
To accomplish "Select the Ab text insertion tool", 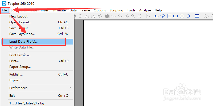I will 157,16.
